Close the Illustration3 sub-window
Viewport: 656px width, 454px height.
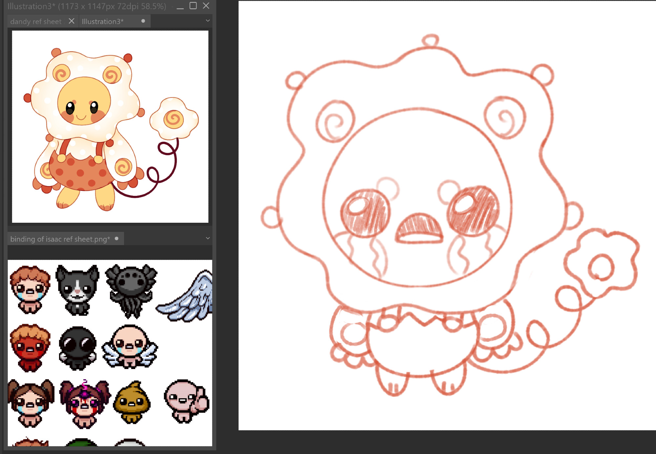point(206,6)
